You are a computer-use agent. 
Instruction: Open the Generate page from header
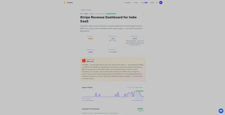(127, 3)
